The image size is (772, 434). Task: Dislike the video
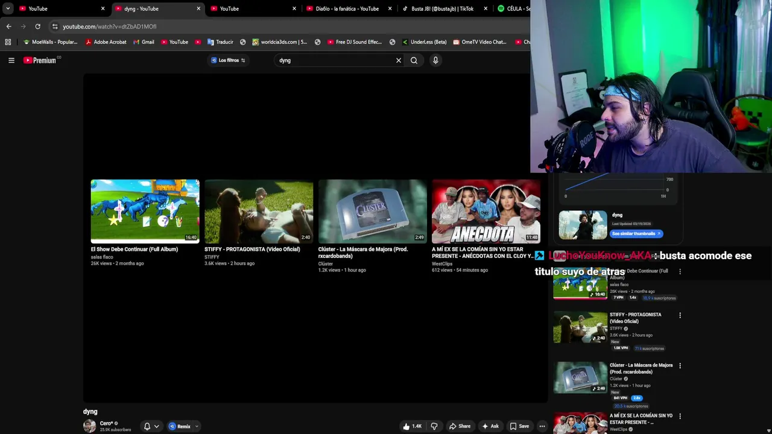(434, 426)
